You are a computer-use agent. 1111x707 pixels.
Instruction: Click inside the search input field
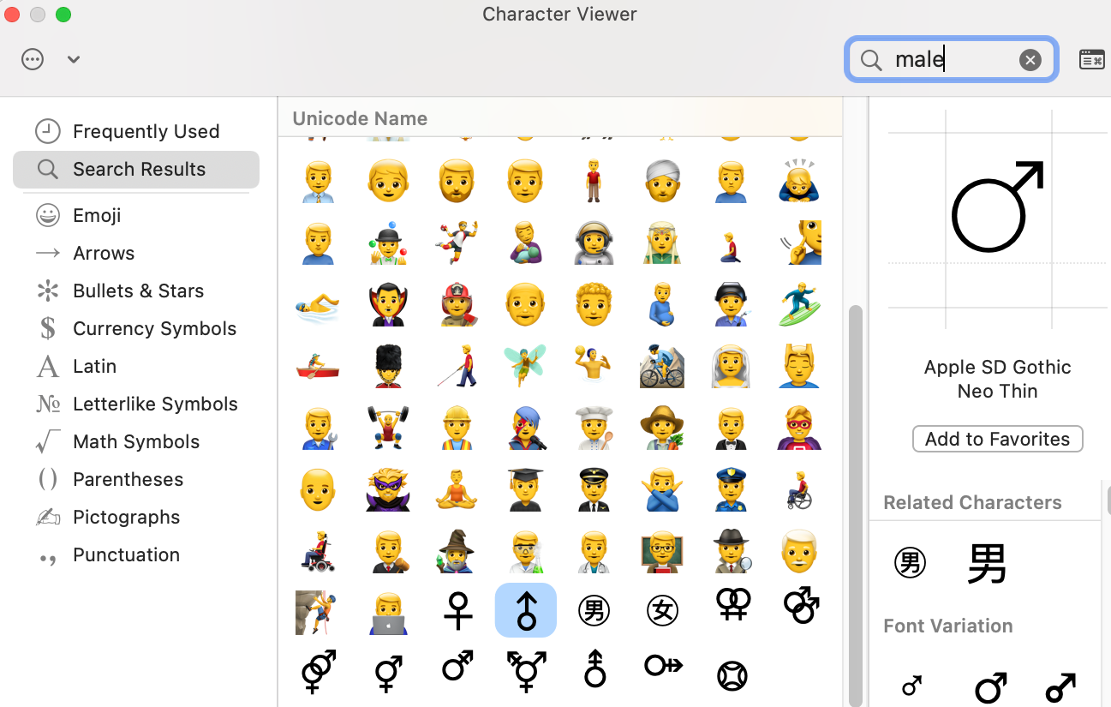point(951,59)
